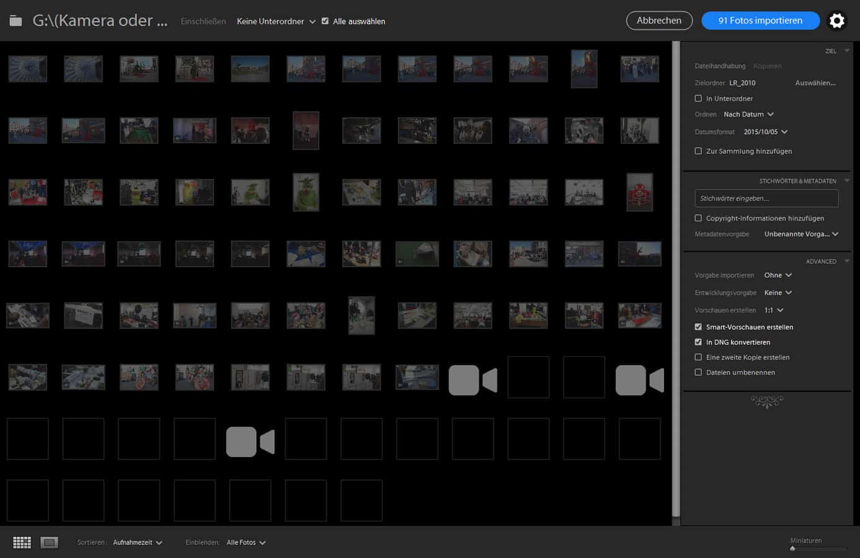Select the first video camera thumbnail icon

[472, 380]
